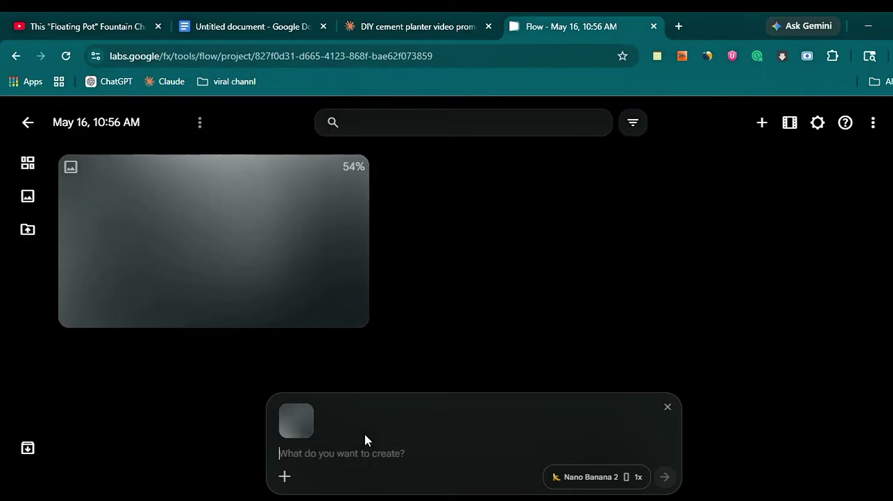
Task: Open the upload folder icon in sidebar
Action: click(x=28, y=230)
